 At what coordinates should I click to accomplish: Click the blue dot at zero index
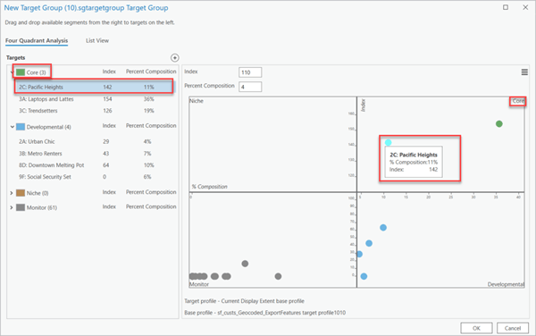pos(364,276)
